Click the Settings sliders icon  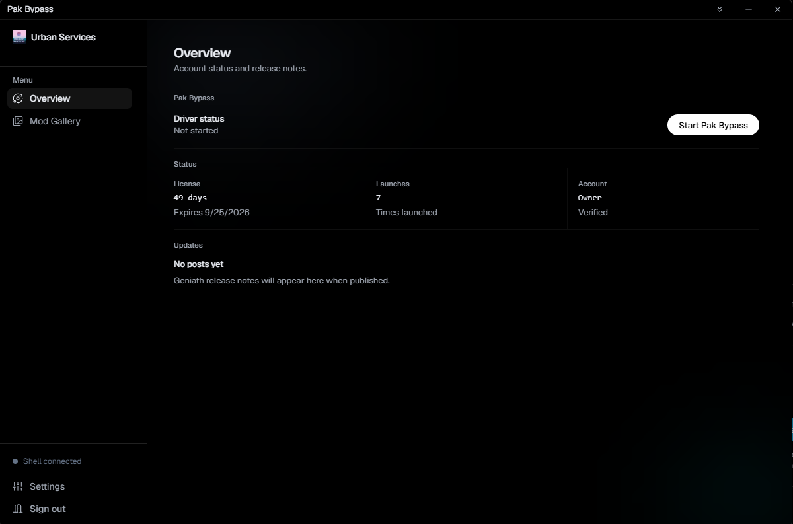tap(18, 486)
